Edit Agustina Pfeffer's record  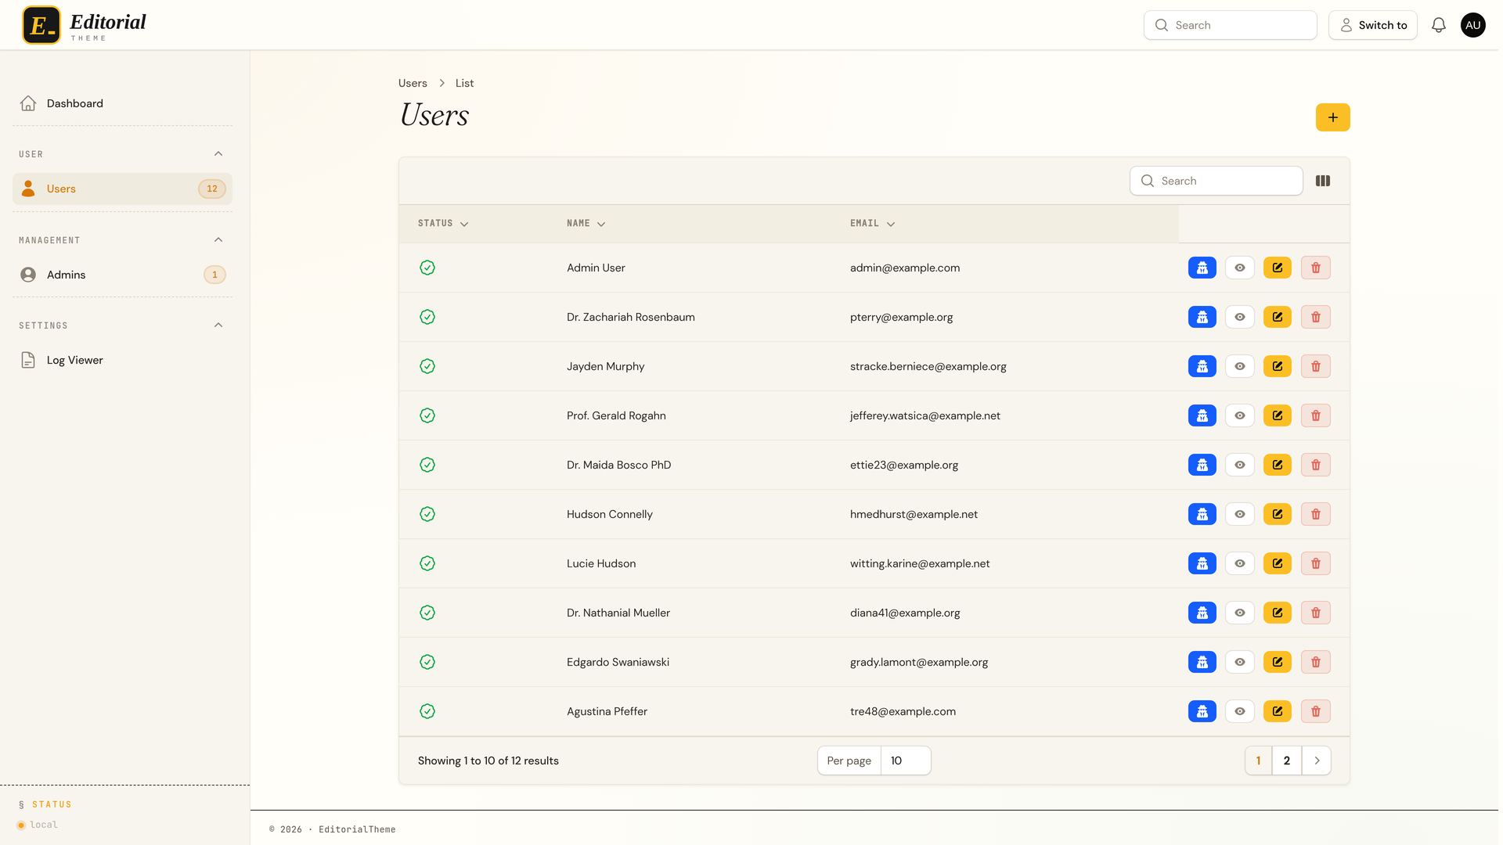1277,711
